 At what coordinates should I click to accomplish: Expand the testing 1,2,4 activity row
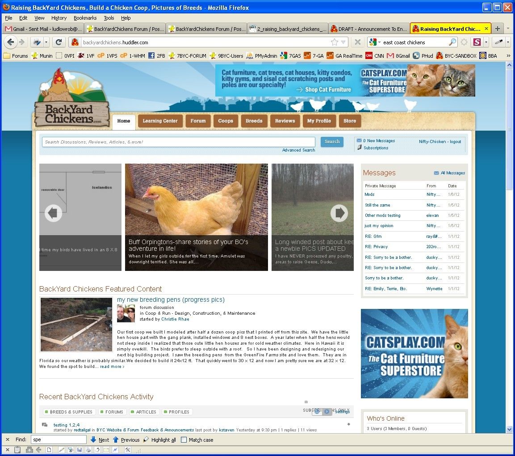point(348,424)
